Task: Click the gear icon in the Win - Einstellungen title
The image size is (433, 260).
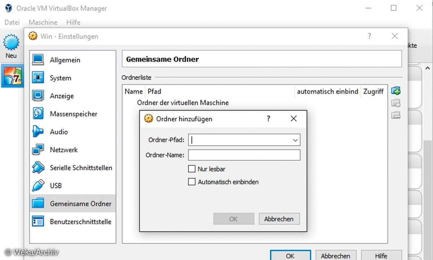Action: [x=33, y=36]
